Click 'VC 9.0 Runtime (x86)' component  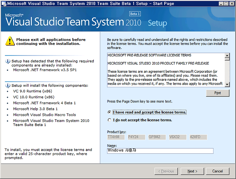tap(32, 91)
